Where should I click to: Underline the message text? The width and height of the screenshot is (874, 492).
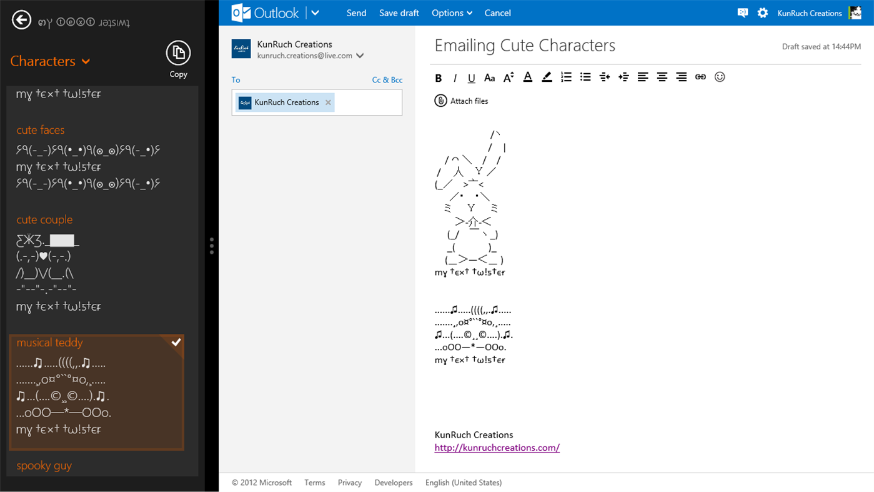click(x=472, y=77)
